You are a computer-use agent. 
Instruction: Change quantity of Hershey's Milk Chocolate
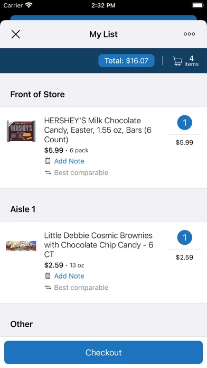(x=184, y=123)
